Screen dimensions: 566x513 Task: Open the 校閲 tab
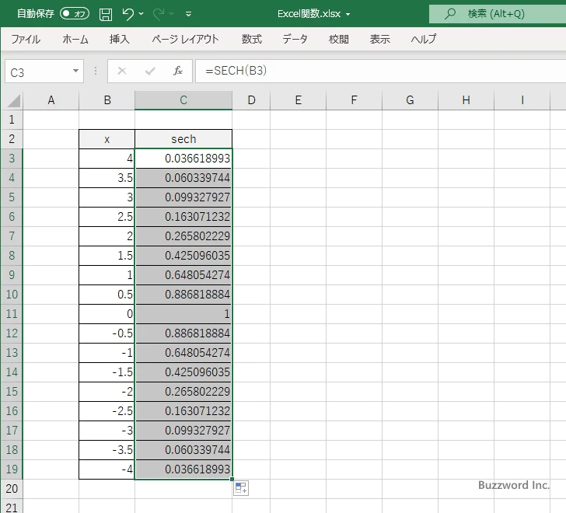point(339,39)
